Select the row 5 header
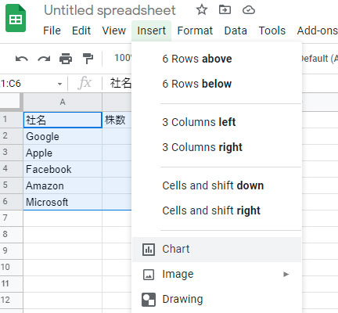Viewport: 338px width, 313px height. pyautogui.click(x=11, y=185)
